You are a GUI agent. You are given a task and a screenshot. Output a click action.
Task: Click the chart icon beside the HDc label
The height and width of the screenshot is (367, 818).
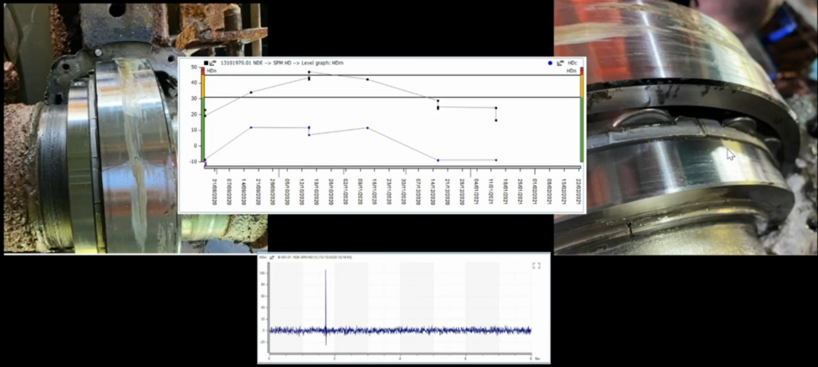tap(560, 63)
